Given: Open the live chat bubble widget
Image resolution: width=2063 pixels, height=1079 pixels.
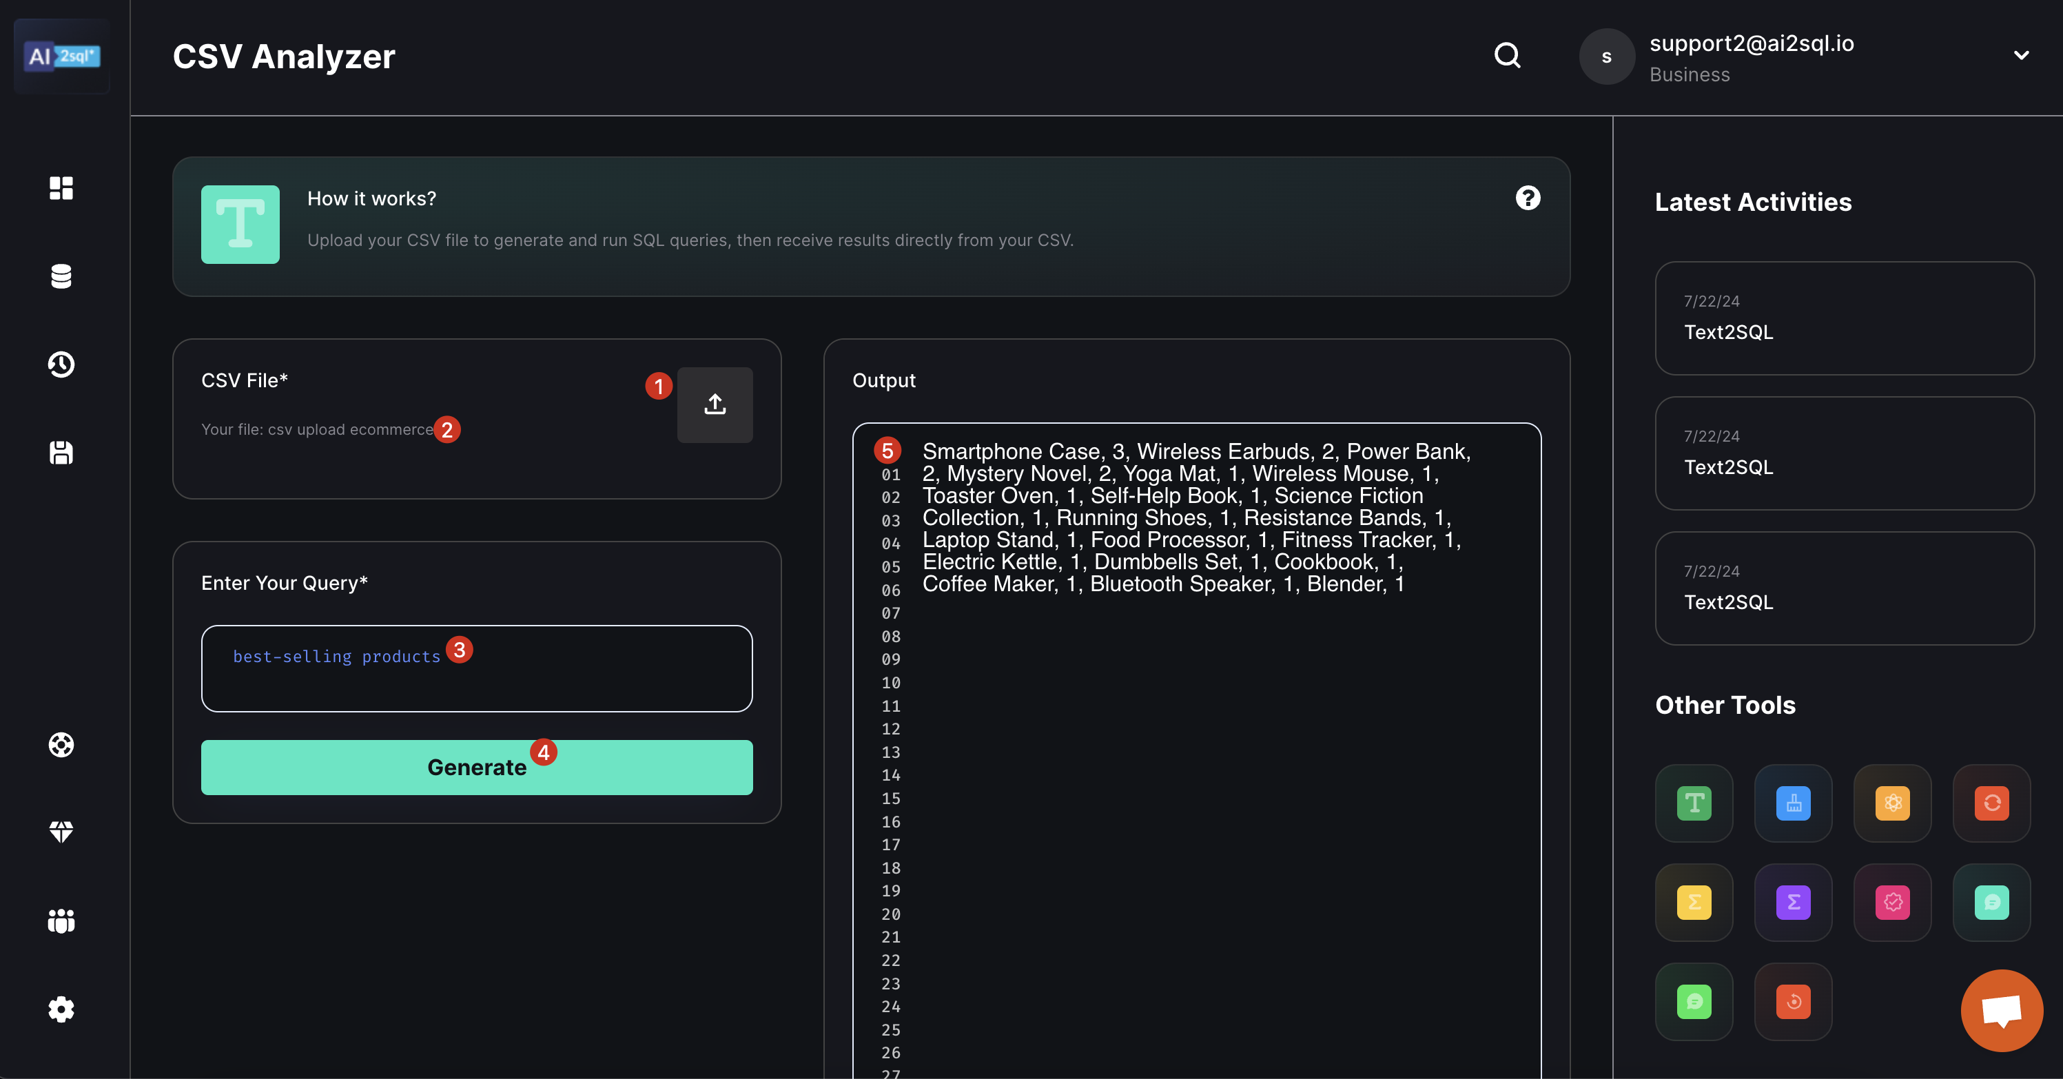Looking at the screenshot, I should click(2002, 1011).
